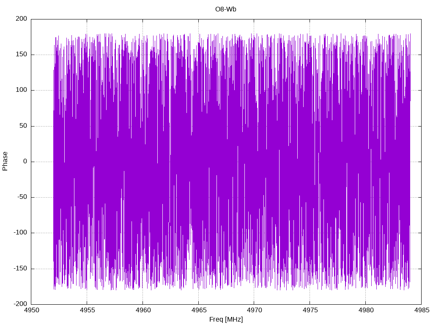The height and width of the screenshot is (325, 433).
Task: Click the x-axis tick label 4975
Action: tap(310, 310)
